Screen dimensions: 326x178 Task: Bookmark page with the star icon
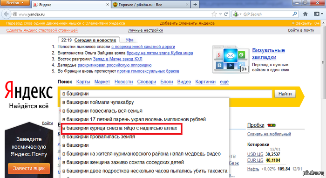tap(214, 14)
